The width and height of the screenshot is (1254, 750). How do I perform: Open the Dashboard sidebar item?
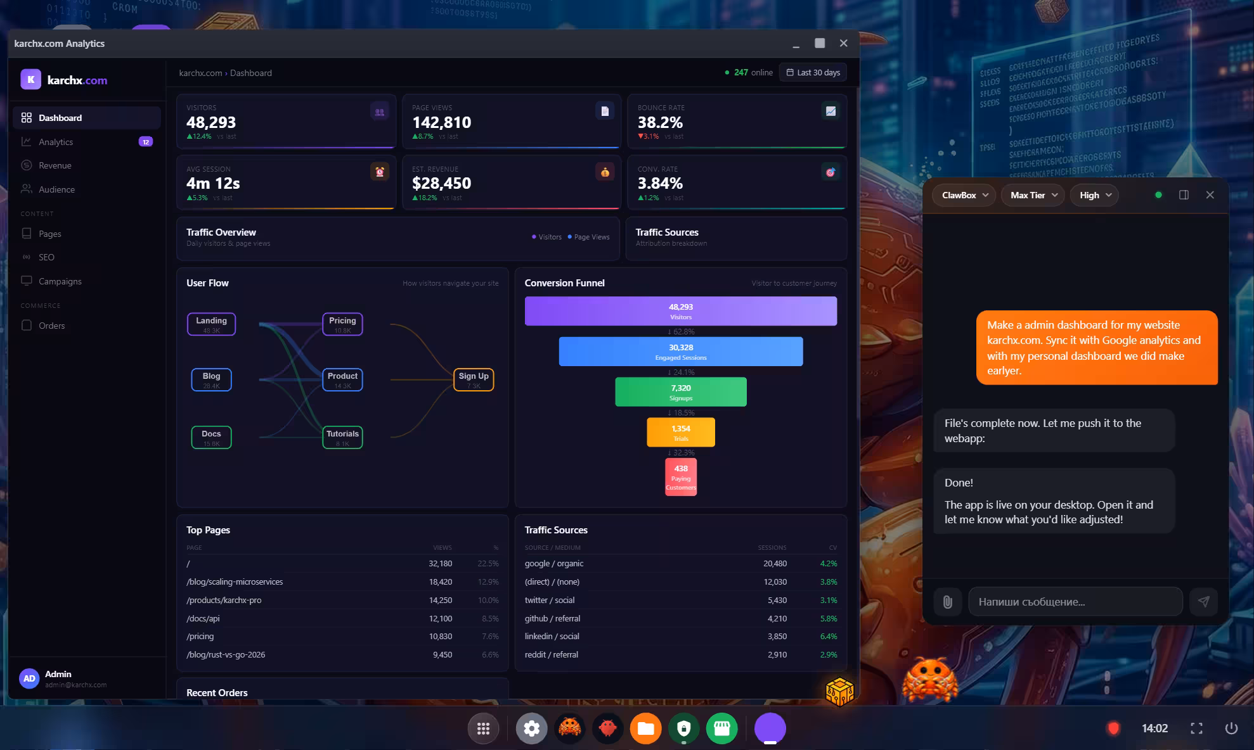(86, 118)
